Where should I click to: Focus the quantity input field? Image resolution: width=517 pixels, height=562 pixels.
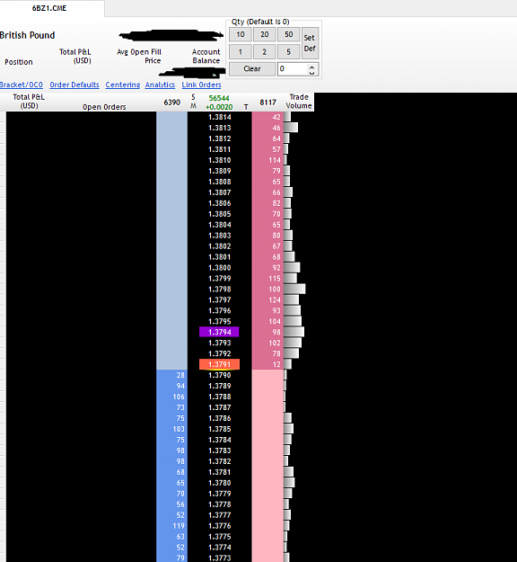[x=293, y=69]
